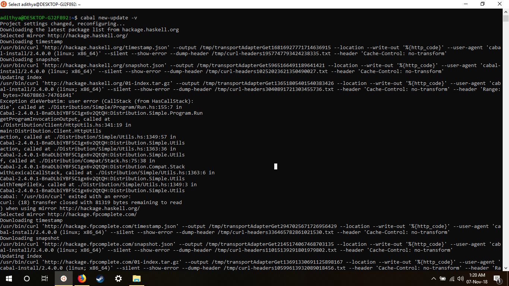This screenshot has height=286, width=509.
Task: Toggle the Action Center panel open
Action: (x=497, y=278)
